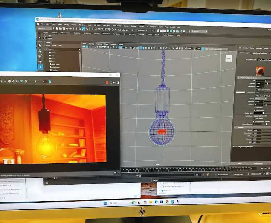Viewport: 271px width, 223px height.
Task: Click the Open Scene folder icon
Action: click(60, 29)
